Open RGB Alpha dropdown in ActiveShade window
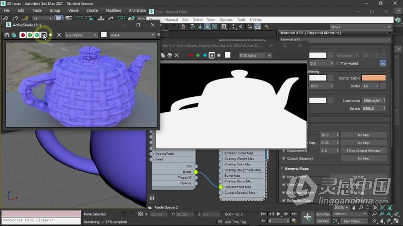The width and height of the screenshot is (403, 226). [81, 35]
